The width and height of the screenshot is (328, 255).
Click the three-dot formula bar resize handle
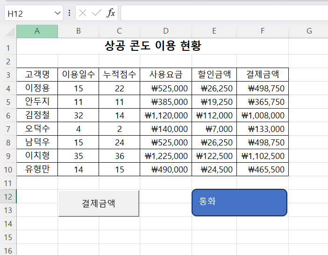coord(70,13)
